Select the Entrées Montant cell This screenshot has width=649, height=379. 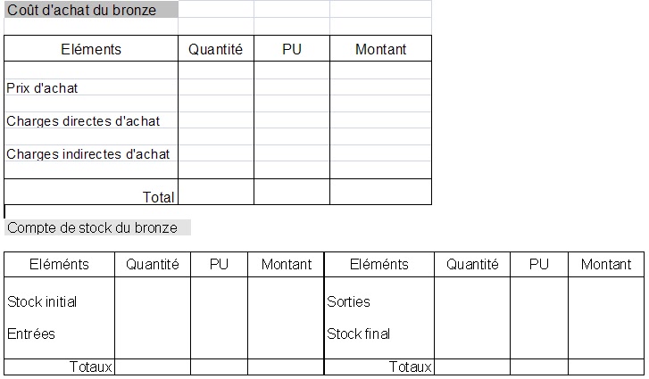(286, 334)
